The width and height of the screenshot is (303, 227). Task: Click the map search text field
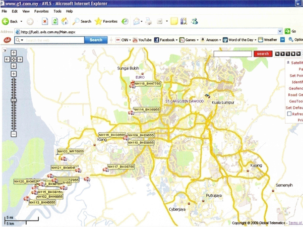(x=232, y=53)
